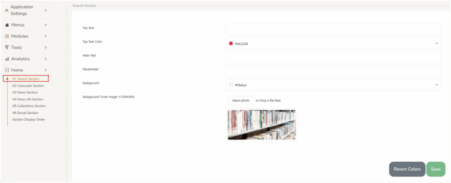
Task: Click the Analytics bar chart icon
Action: point(7,59)
